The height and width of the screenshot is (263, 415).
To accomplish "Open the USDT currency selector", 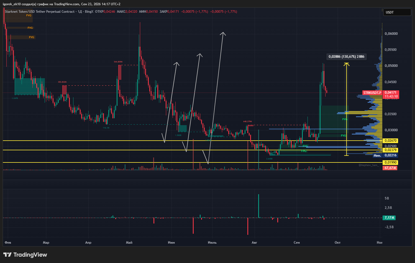I will coord(397,12).
